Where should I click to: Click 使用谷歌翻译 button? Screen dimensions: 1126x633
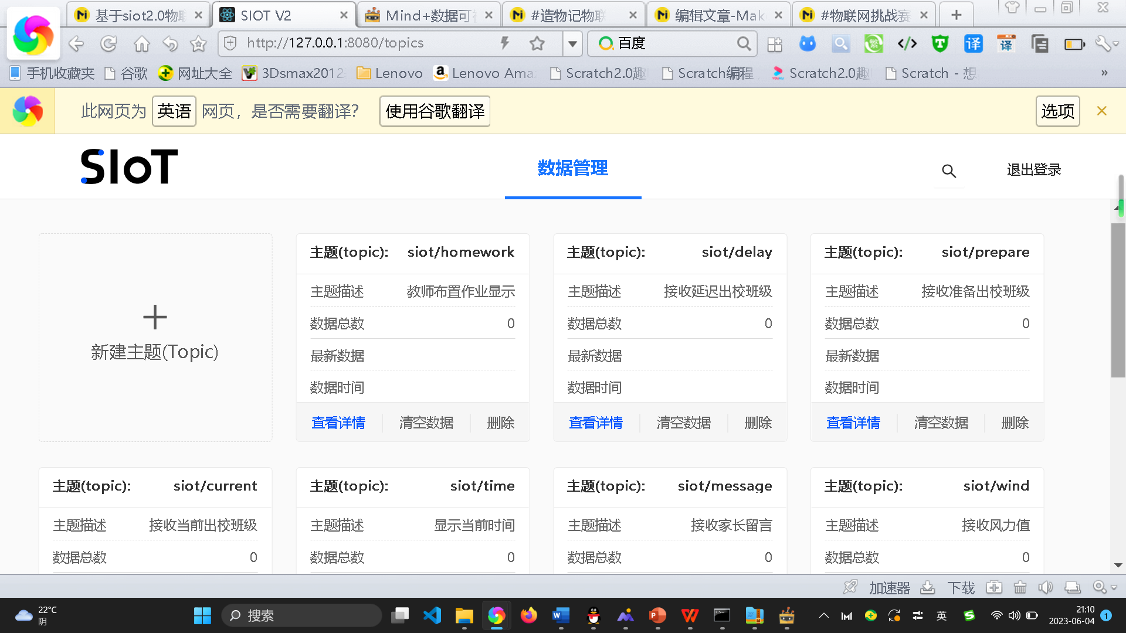click(435, 111)
